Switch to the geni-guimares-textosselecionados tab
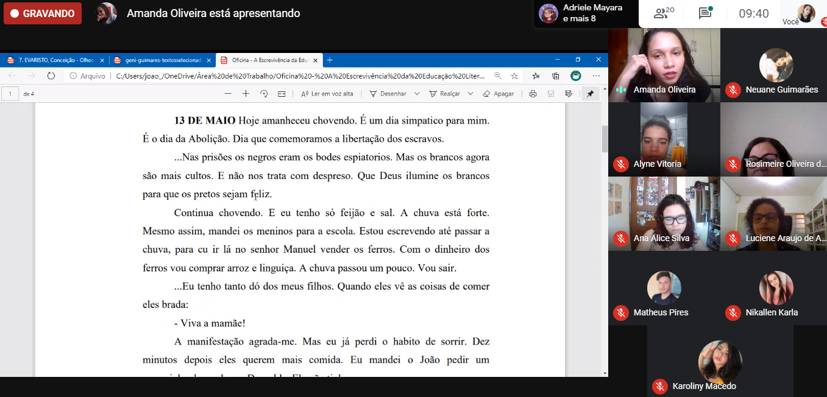This screenshot has height=397, width=827. tap(161, 60)
